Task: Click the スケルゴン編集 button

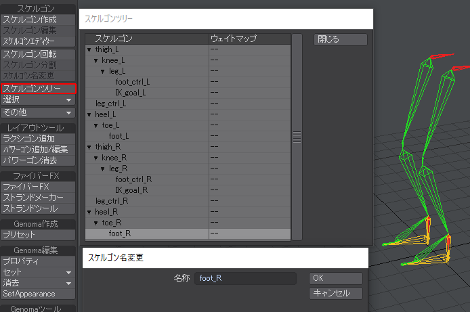Action: (x=38, y=30)
